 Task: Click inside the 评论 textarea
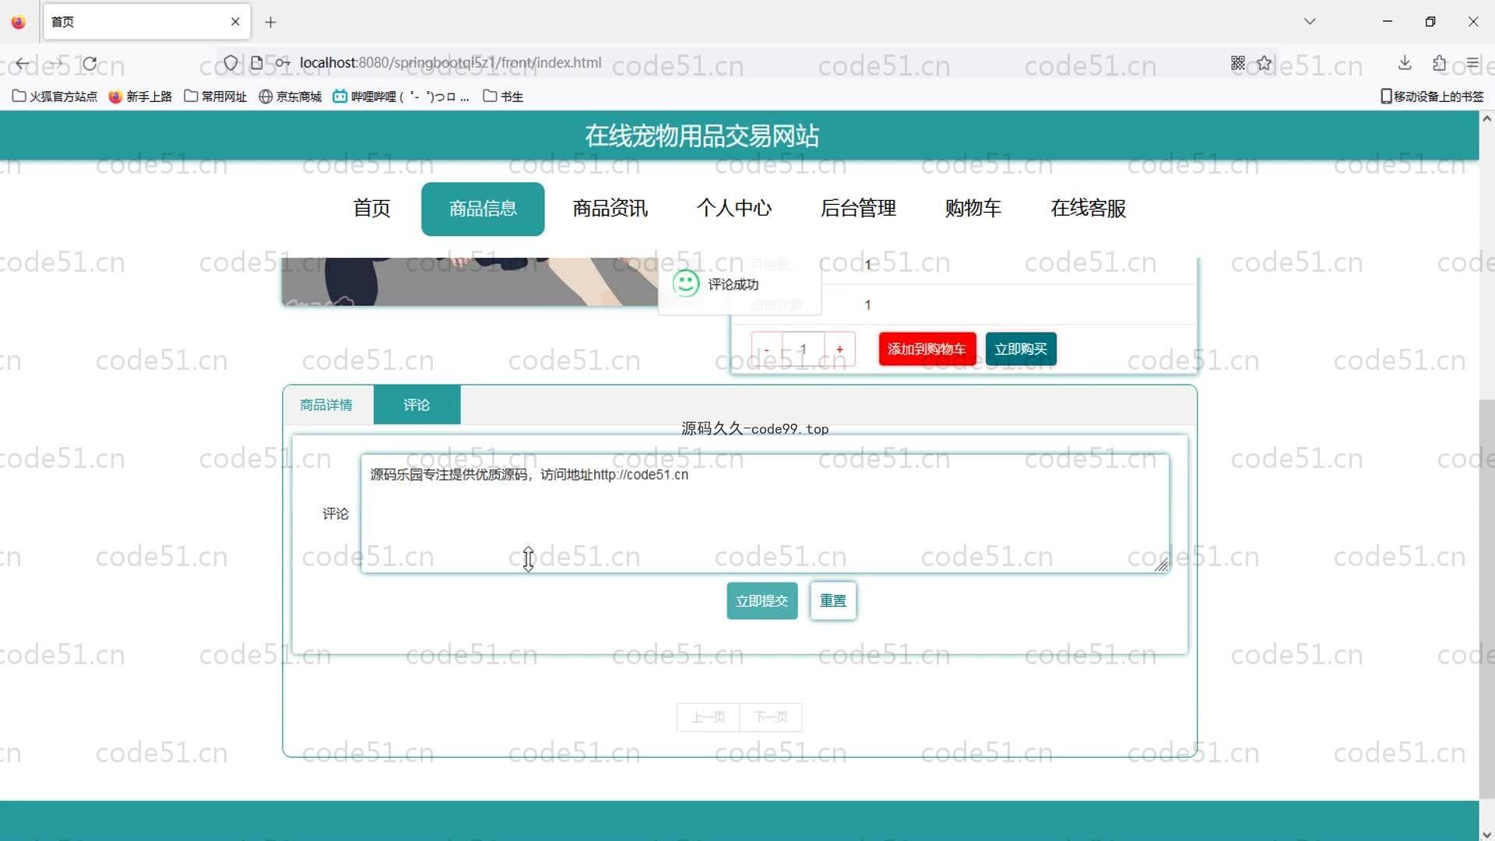(x=765, y=514)
